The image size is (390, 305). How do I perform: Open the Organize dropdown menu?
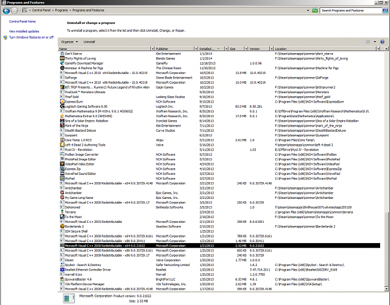(x=69, y=42)
